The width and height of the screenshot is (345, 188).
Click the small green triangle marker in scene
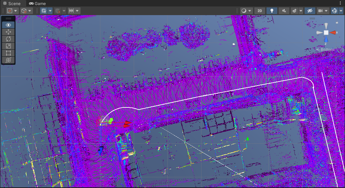(x=248, y=139)
